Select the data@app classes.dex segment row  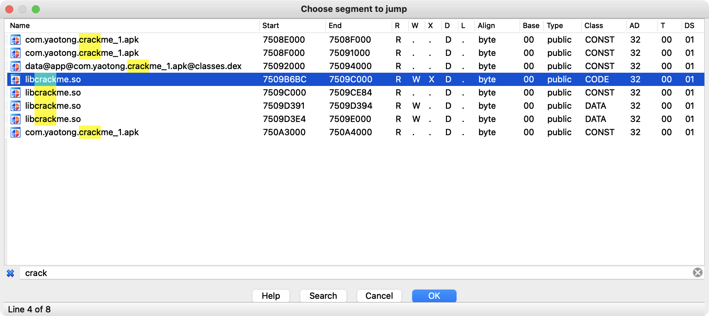point(133,66)
